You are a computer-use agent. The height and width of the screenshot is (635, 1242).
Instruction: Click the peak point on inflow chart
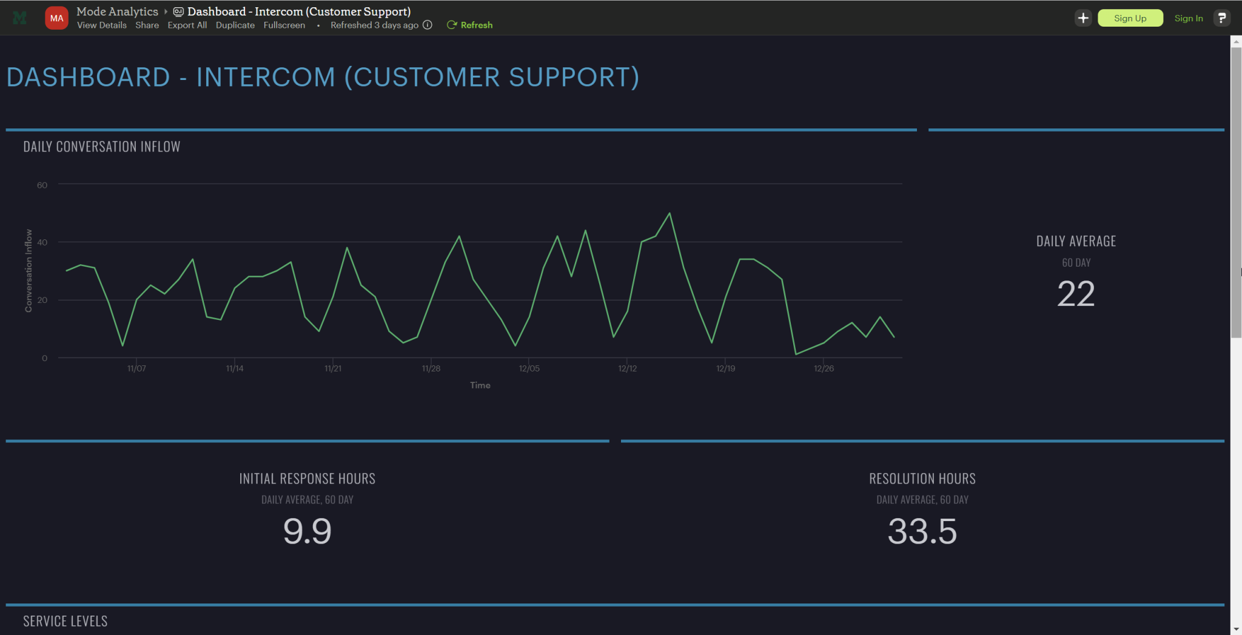(670, 213)
